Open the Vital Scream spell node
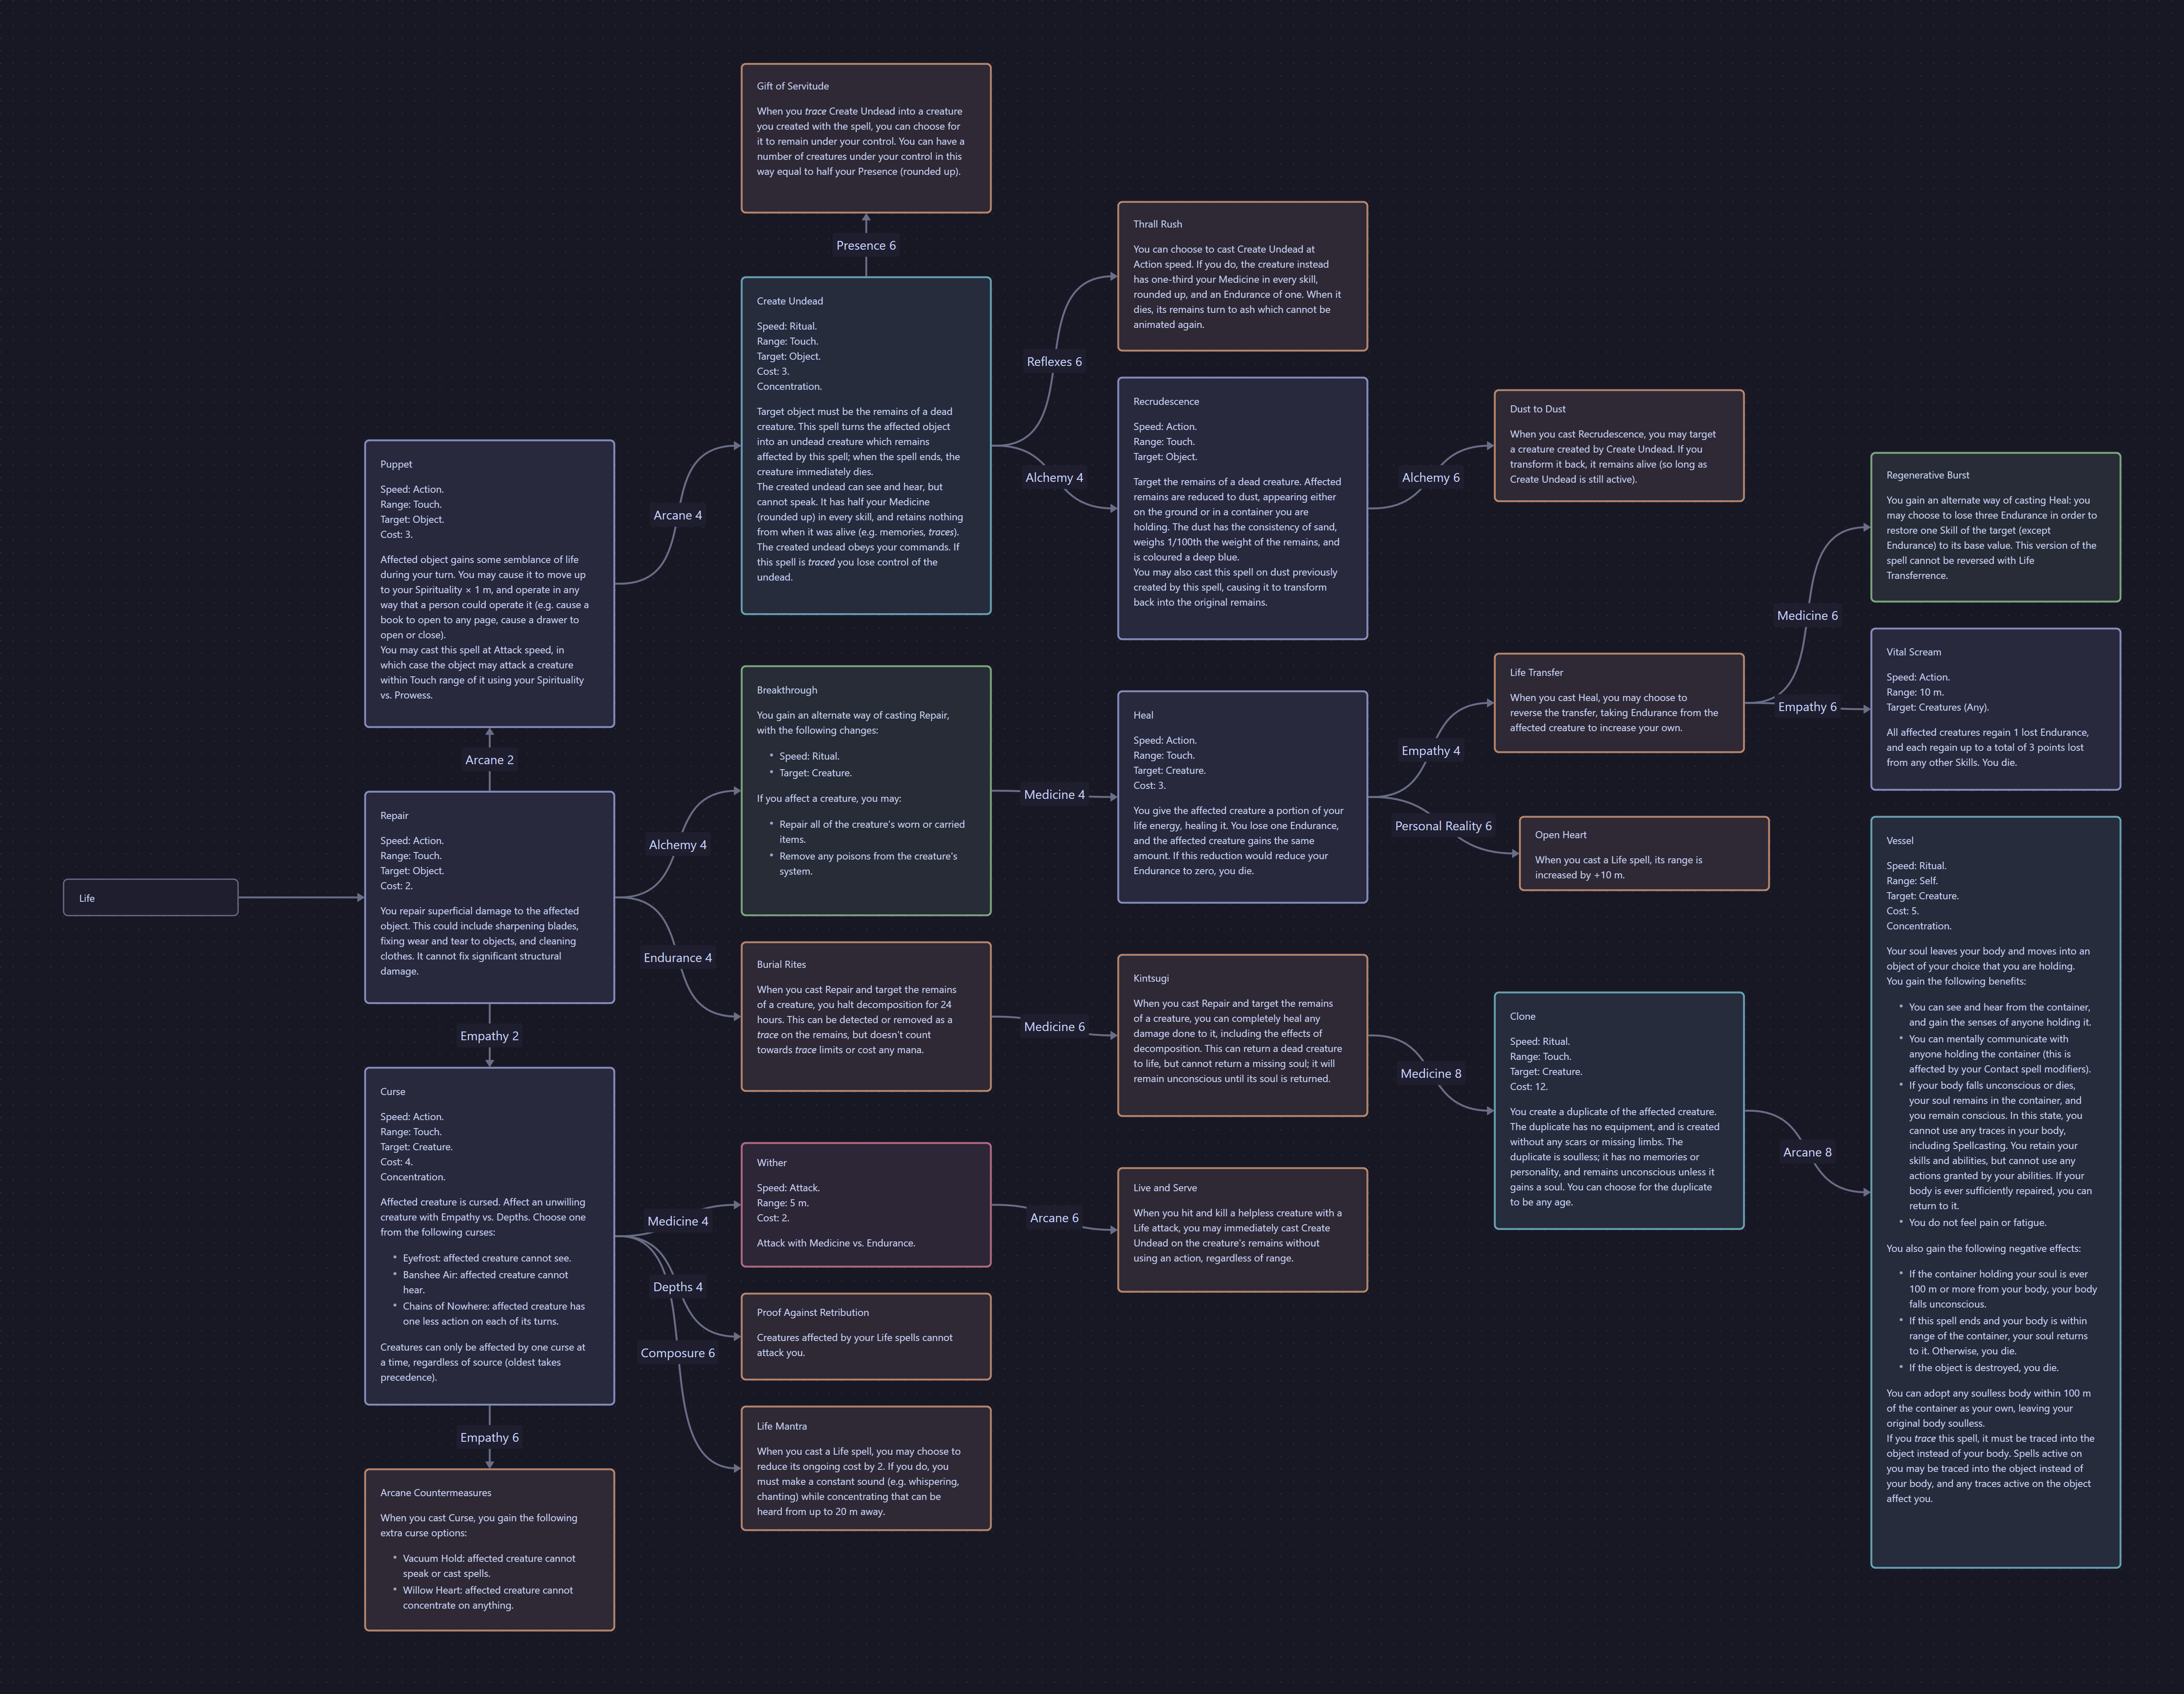The width and height of the screenshot is (2184, 1694). point(1994,708)
